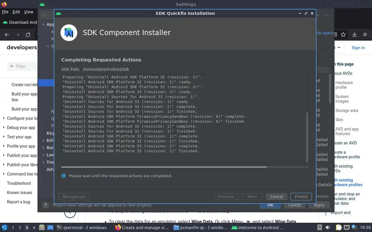Viewport: 372px width, 232px height.
Task: Open Firefox downloads panel
Action: 354,35
